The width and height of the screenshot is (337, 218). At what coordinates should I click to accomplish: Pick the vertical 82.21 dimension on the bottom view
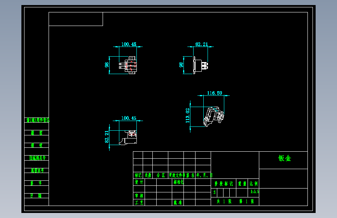click(x=107, y=137)
